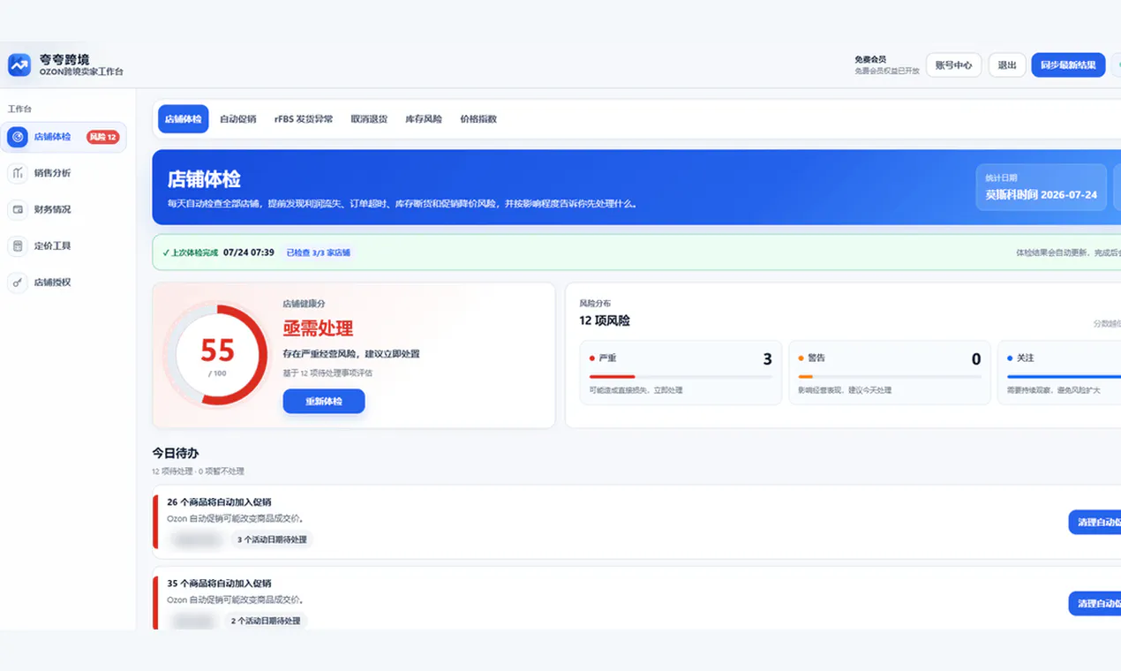Click the 夸夸跨境 logo icon
This screenshot has width=1121, height=671.
[x=19, y=64]
